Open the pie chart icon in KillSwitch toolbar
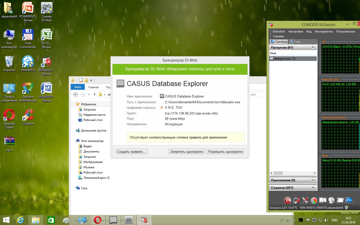Screen dimensions: 360x225 [x=314, y=200]
